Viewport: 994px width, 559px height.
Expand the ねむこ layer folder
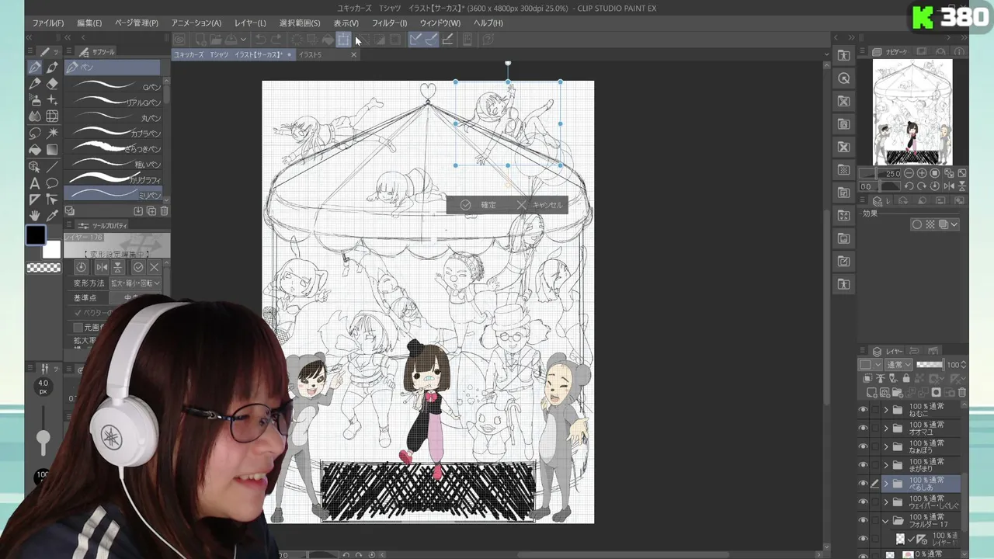click(886, 410)
